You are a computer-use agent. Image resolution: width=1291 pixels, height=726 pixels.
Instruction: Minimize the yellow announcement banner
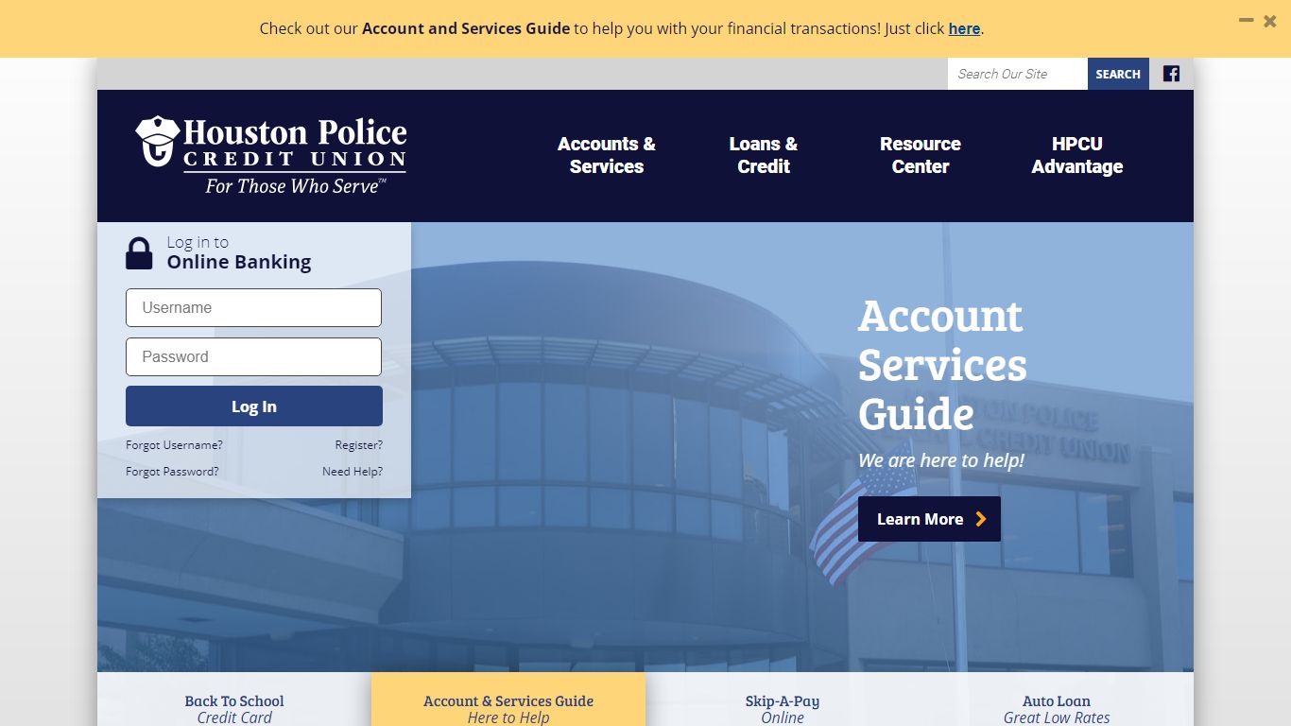[1247, 20]
